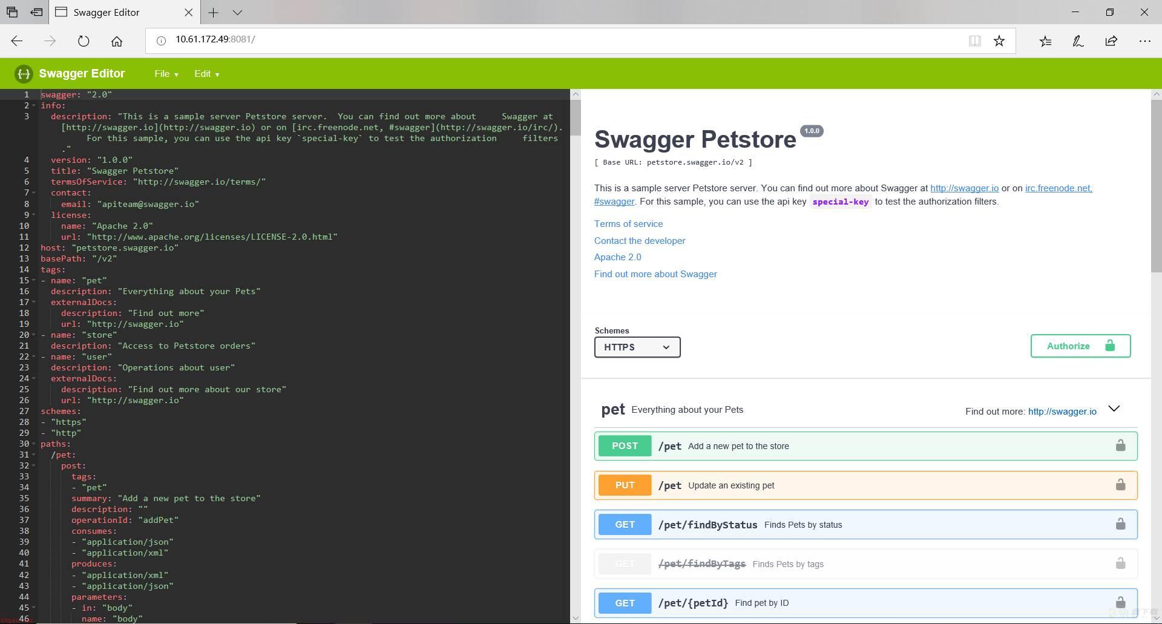Viewport: 1162px width, 624px height.
Task: Open pet section's http://swagger.io link
Action: [1062, 412]
